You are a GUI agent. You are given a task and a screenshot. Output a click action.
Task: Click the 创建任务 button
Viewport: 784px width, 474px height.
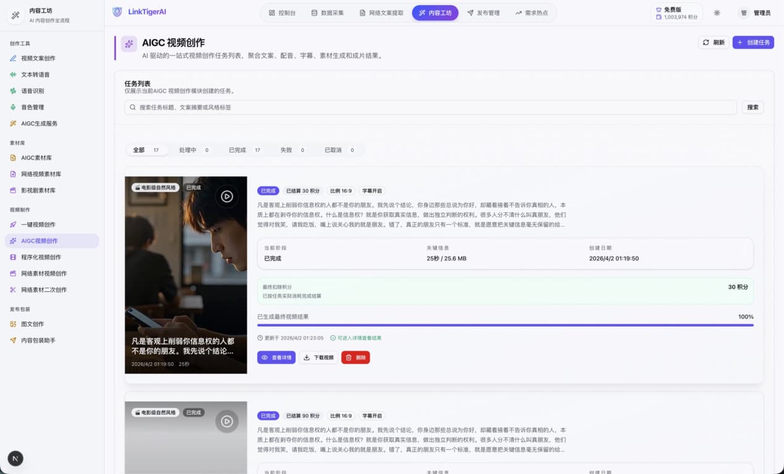point(753,43)
